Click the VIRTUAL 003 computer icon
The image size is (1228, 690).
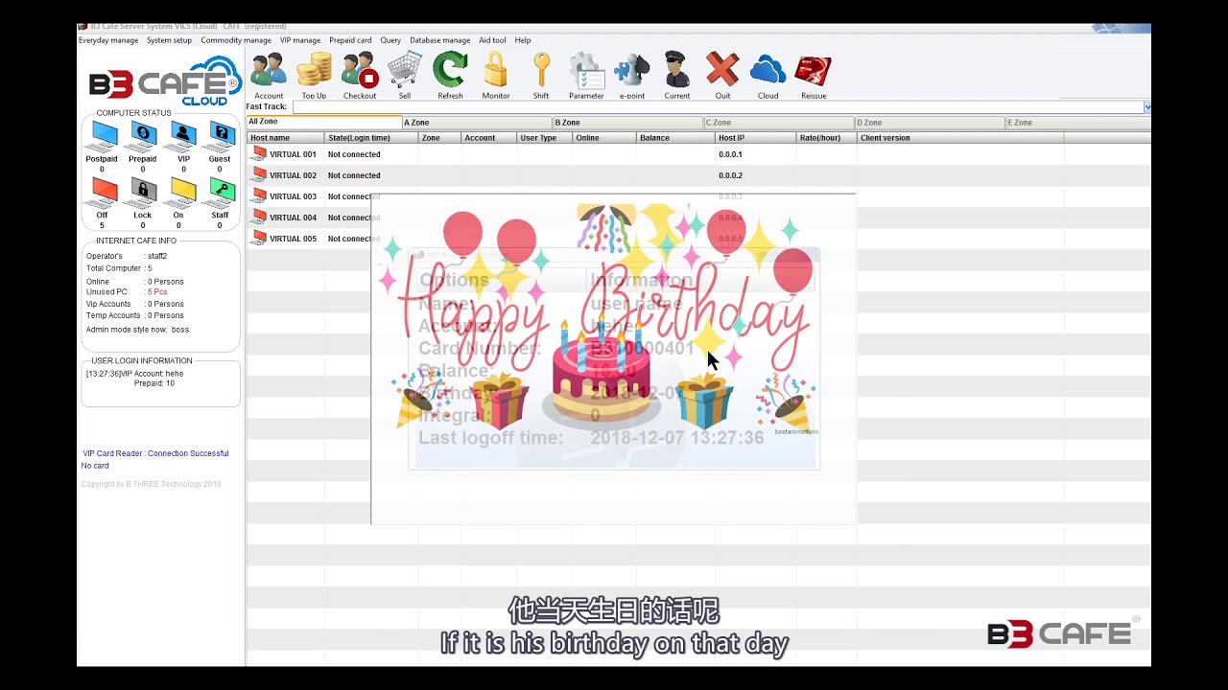pos(259,195)
